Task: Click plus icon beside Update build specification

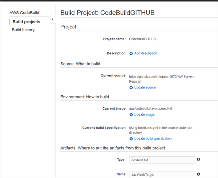Action: click(131, 139)
